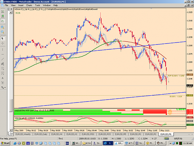This screenshot has height=146, width=194.
Task: Open the Help menu
Action: tap(56, 5)
